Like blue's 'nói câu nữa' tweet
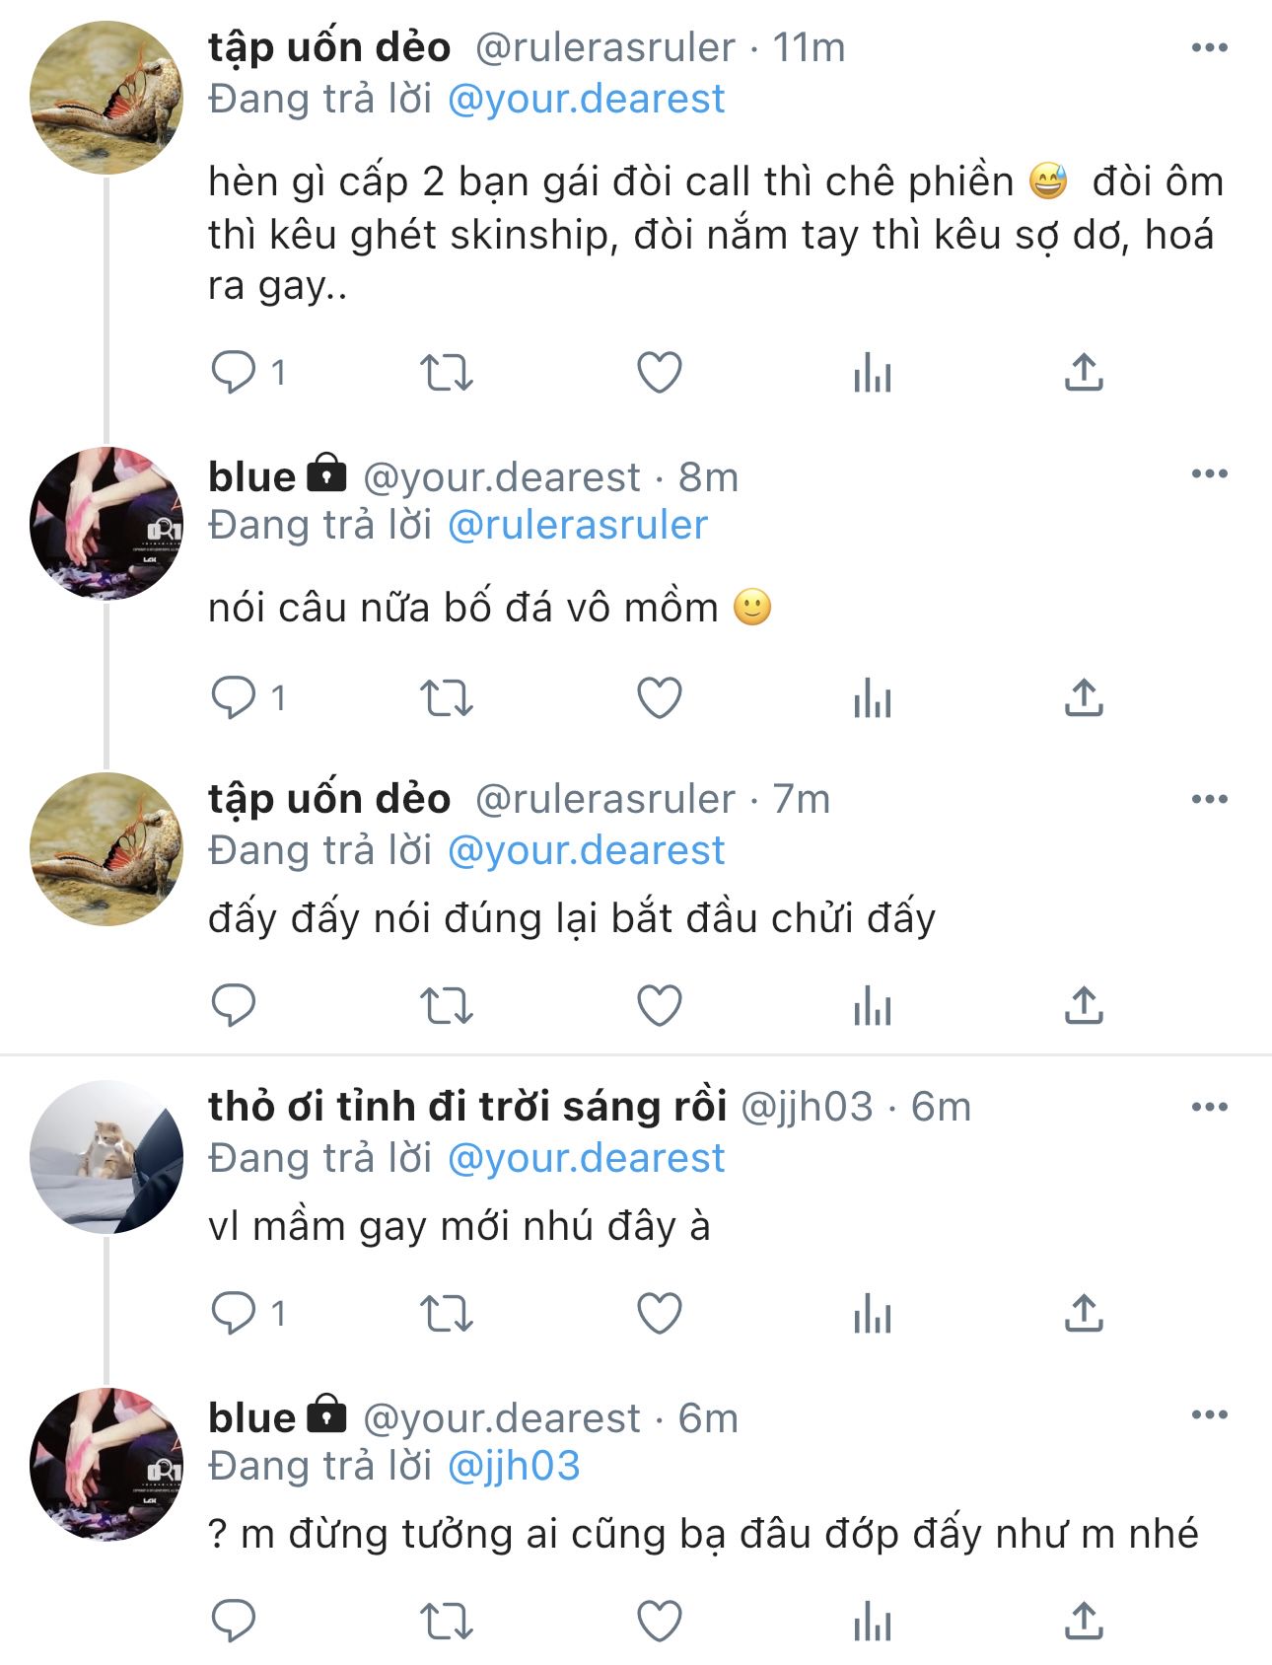This screenshot has height=1665, width=1272. [x=660, y=698]
